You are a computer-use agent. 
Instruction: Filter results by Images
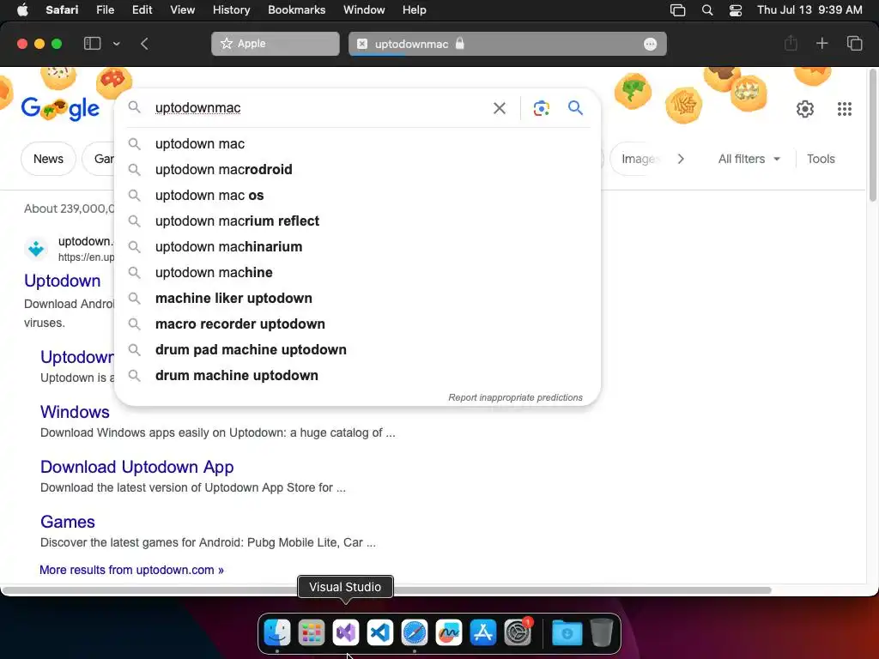[x=638, y=159]
